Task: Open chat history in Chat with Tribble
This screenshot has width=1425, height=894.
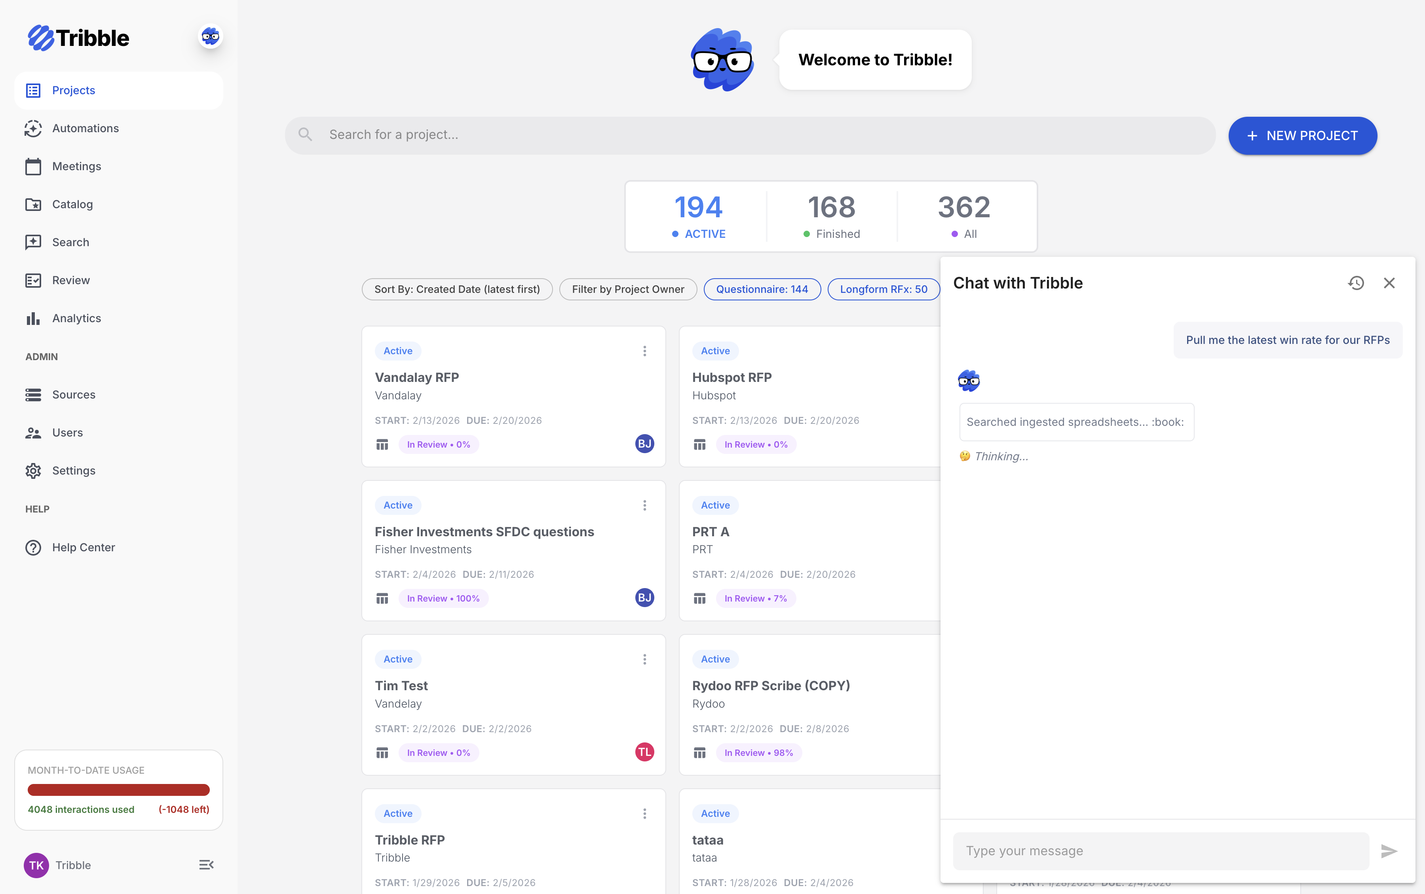Action: click(1356, 283)
